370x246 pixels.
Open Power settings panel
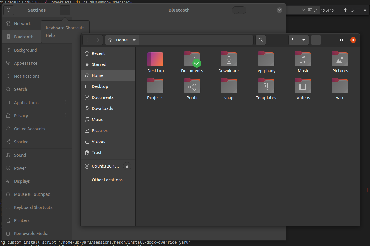(x=37, y=168)
